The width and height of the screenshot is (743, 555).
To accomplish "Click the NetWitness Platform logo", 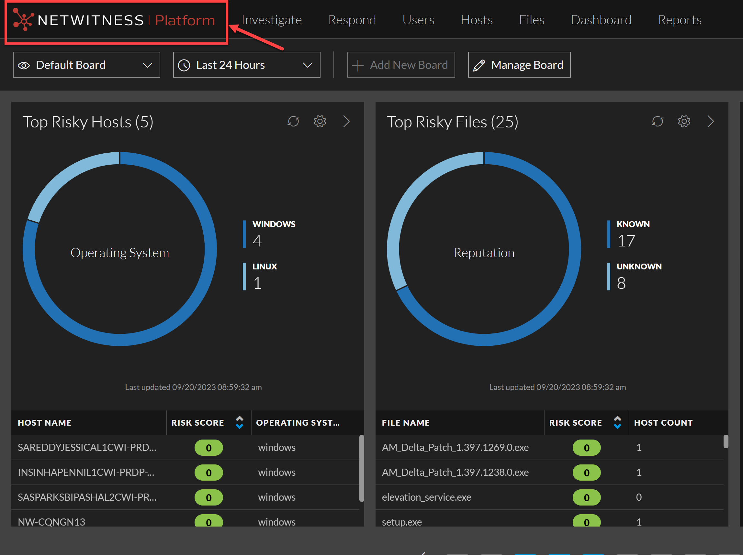I will click(x=114, y=21).
